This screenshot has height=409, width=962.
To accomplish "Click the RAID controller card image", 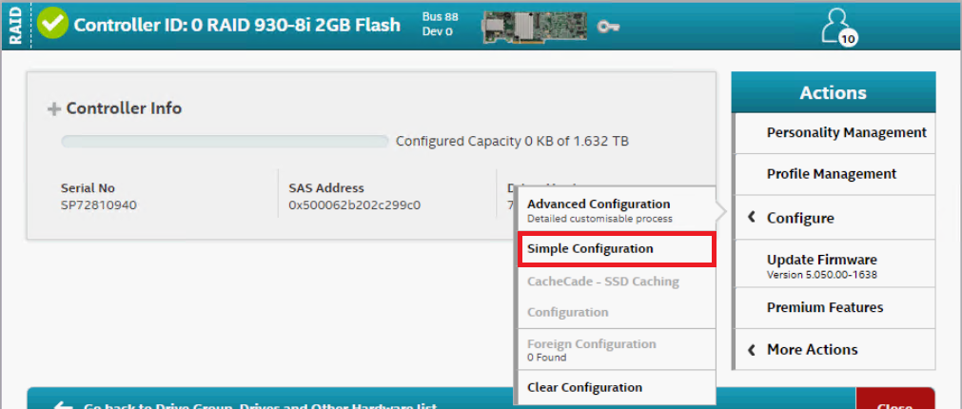I will point(534,26).
